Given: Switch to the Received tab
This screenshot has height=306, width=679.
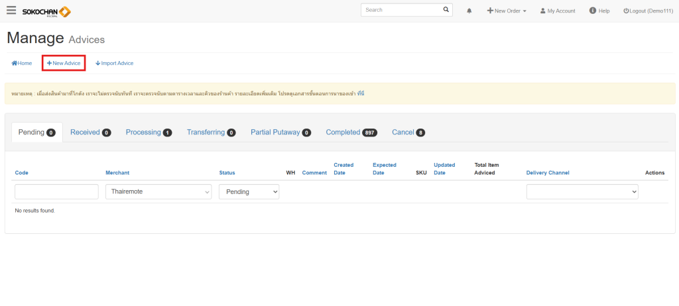Looking at the screenshot, I should (90, 132).
